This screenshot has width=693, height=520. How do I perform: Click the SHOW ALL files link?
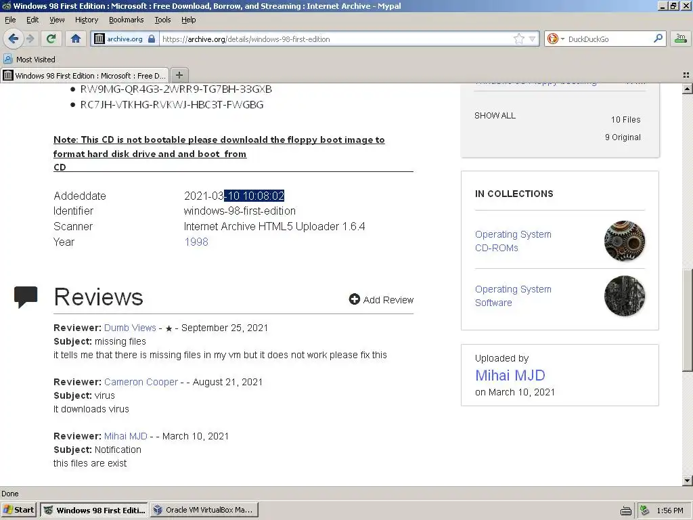(495, 115)
